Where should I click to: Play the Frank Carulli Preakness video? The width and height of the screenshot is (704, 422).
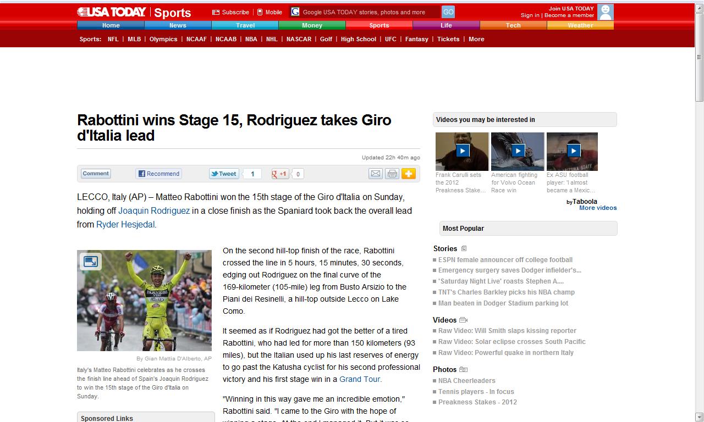(x=462, y=151)
